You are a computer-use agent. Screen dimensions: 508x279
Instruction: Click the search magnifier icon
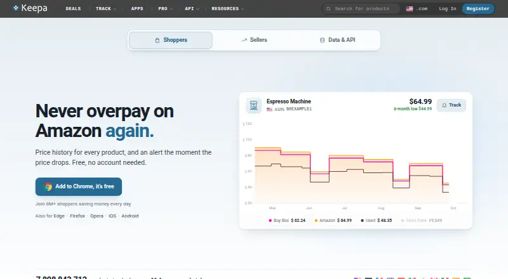coord(328,9)
